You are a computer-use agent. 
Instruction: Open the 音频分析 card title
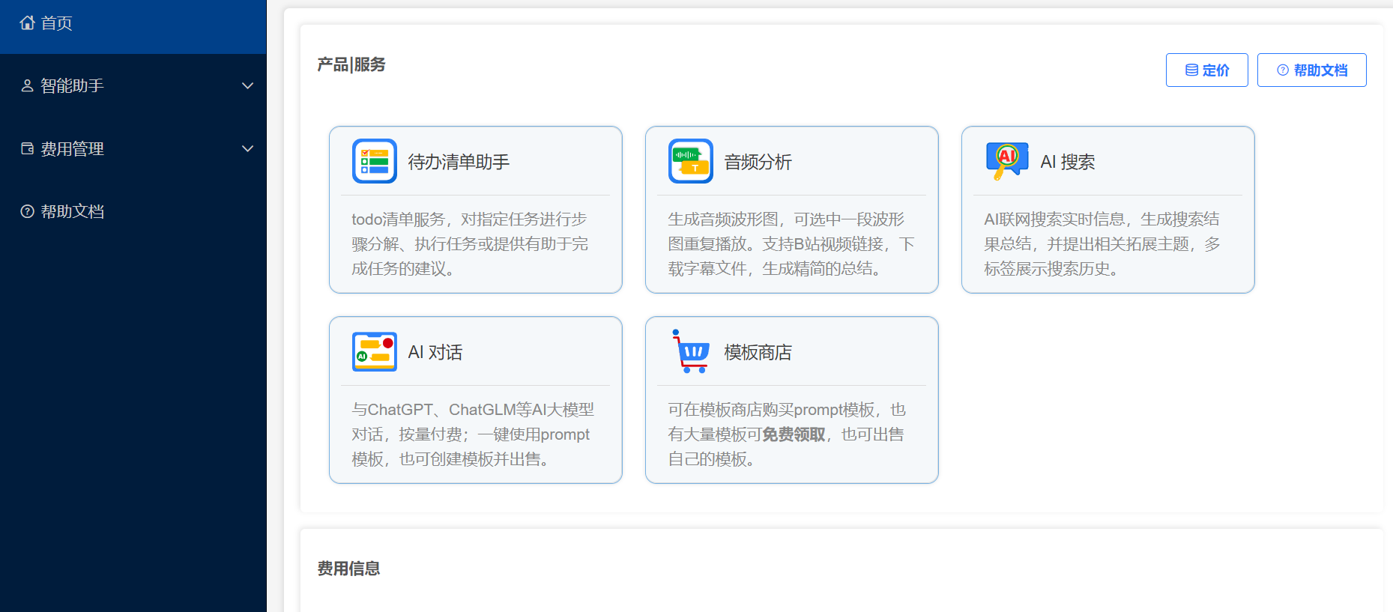click(x=758, y=162)
